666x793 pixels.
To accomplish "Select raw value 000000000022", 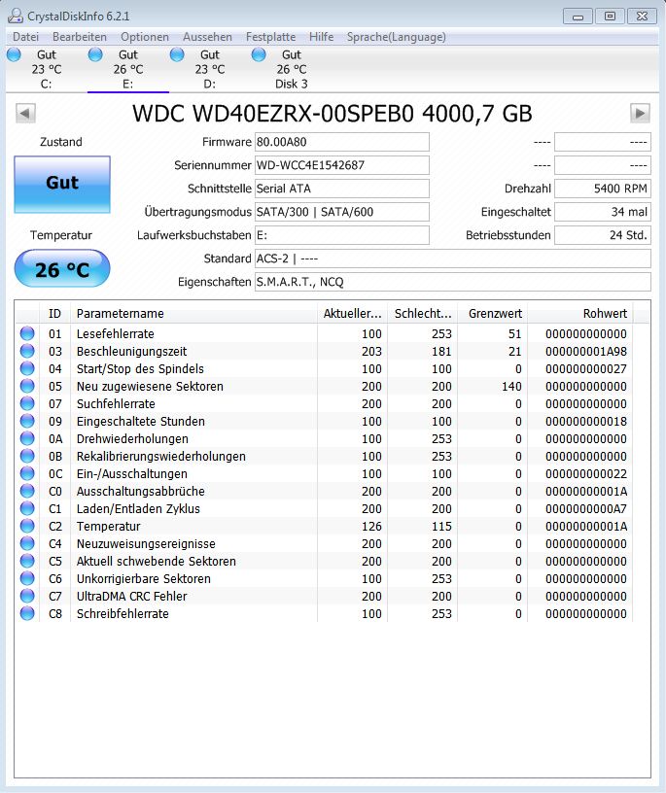I will coord(586,474).
